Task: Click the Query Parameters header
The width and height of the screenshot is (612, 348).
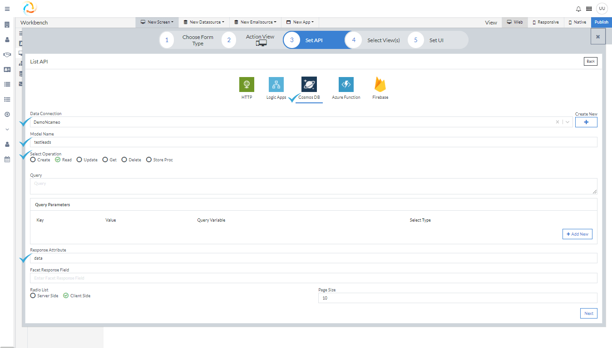Action: point(53,205)
